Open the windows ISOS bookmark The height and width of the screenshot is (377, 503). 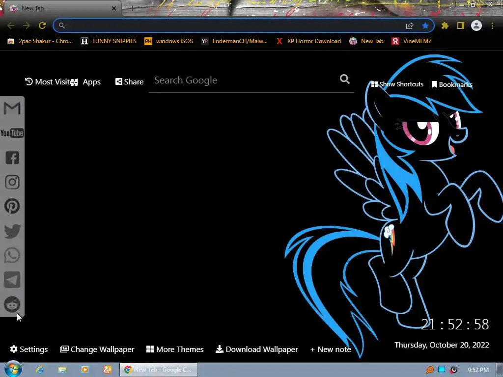169,41
